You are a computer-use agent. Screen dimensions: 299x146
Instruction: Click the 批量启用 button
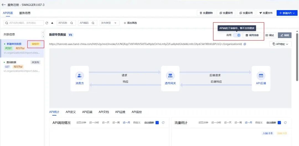(246, 13)
